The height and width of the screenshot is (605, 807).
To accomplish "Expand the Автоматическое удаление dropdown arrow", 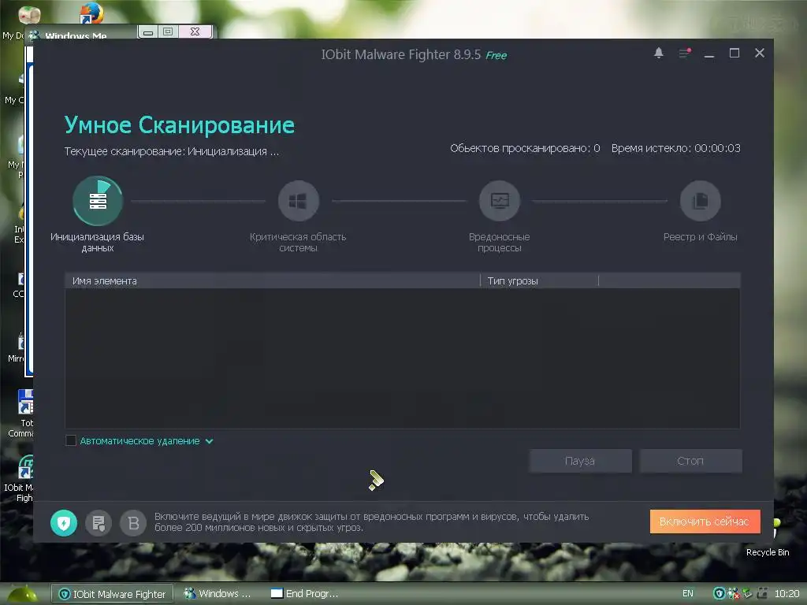I will (210, 441).
